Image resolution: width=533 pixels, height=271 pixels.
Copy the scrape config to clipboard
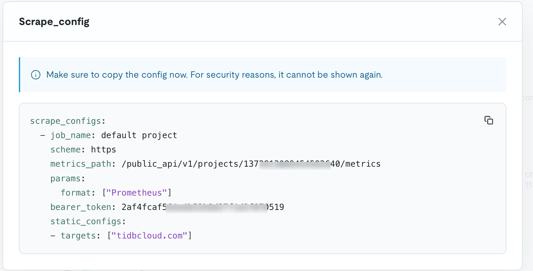tap(488, 120)
